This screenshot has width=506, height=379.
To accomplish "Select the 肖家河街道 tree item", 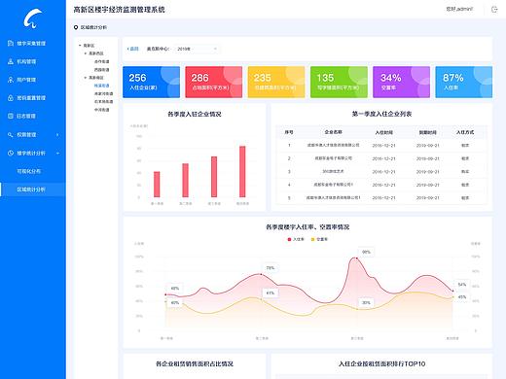I will (x=103, y=93).
